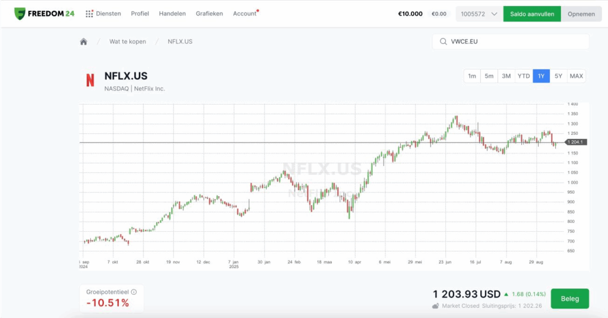Click the search magnifier icon
The width and height of the screenshot is (608, 318).
443,42
